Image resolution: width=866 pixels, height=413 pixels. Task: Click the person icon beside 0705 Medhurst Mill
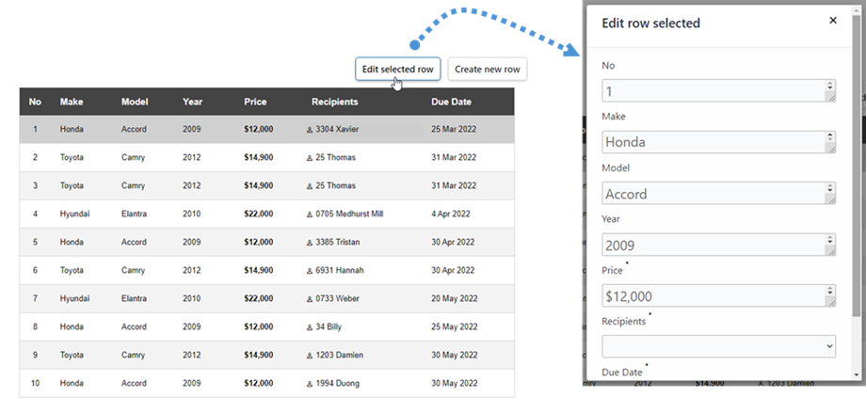point(310,214)
